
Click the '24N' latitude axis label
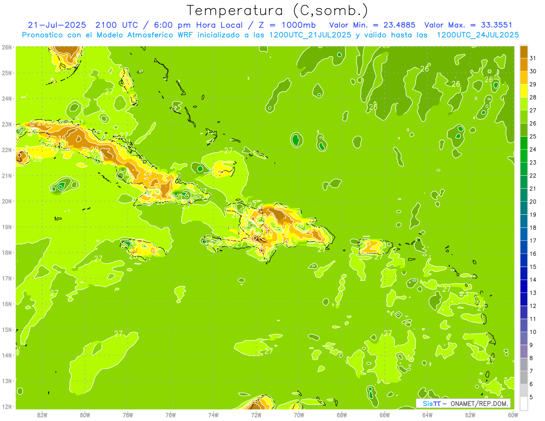pos(7,99)
